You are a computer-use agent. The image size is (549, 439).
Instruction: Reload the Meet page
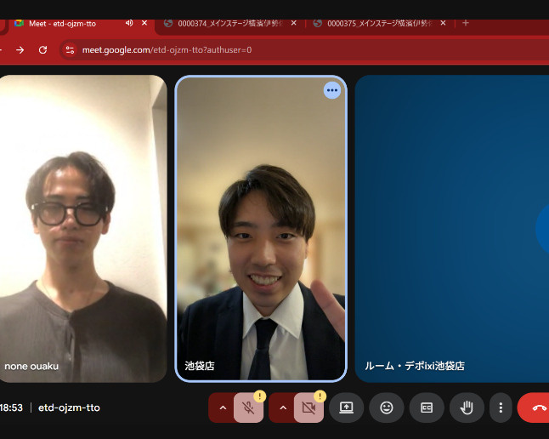pyautogui.click(x=42, y=50)
